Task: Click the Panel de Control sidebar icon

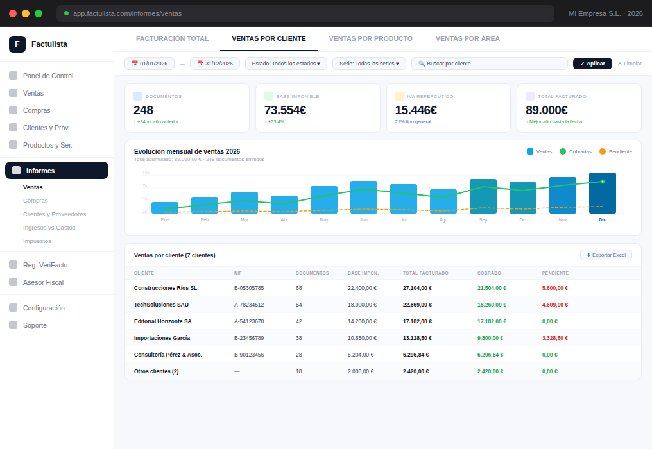Action: point(13,75)
